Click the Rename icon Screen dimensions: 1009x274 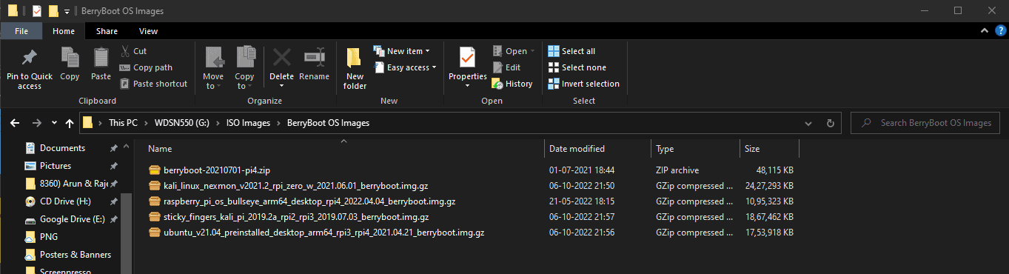click(x=314, y=57)
